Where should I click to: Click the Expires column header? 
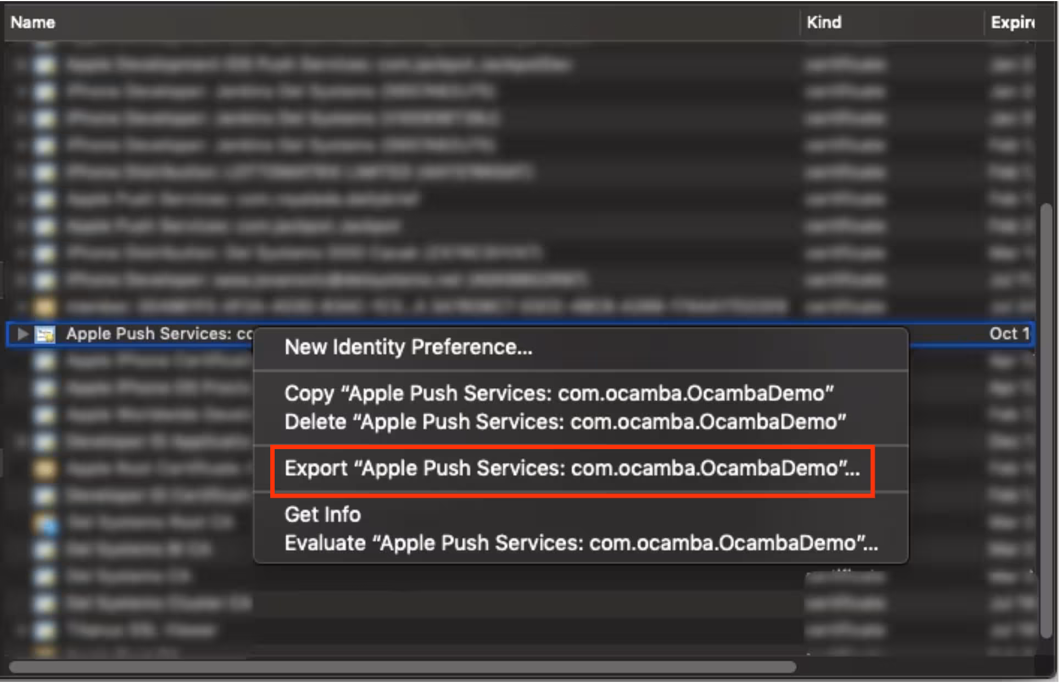[x=1012, y=23]
